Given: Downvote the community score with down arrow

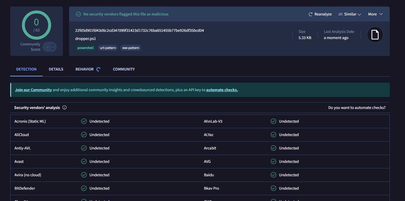Looking at the screenshot, I should coord(53,49).
